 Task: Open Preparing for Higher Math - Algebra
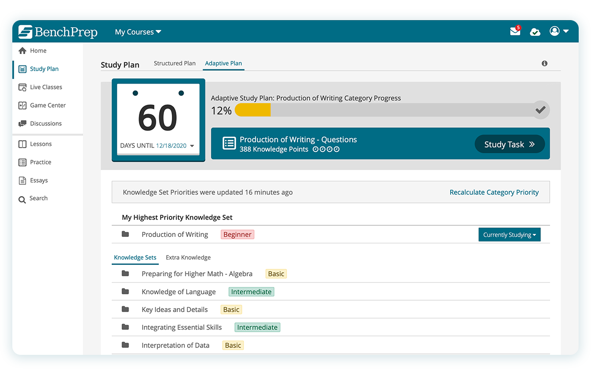pos(197,274)
